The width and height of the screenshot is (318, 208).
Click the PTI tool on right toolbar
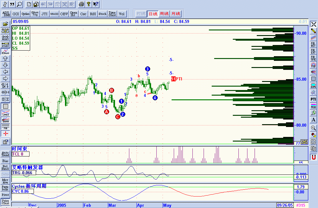[x=314, y=99]
